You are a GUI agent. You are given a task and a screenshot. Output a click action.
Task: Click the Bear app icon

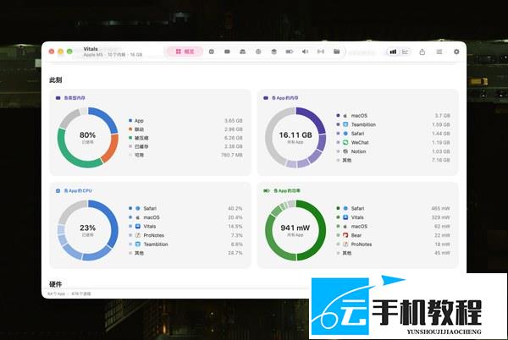[x=345, y=235]
